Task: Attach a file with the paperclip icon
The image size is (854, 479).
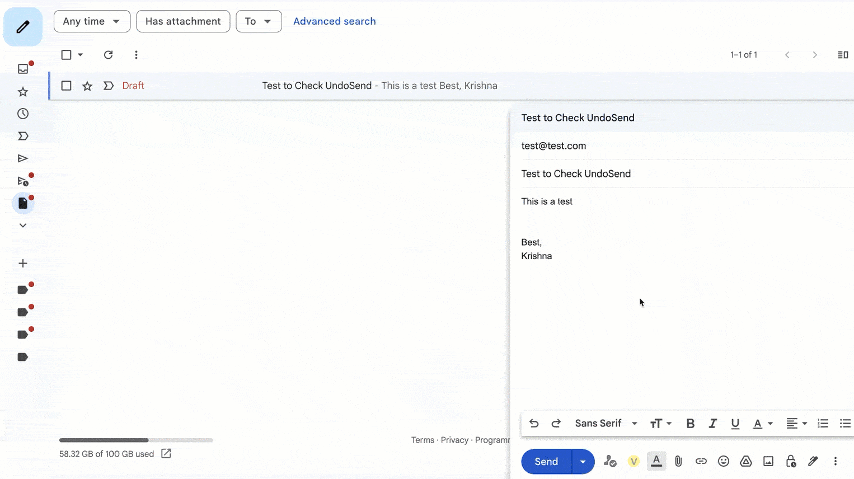Action: (x=678, y=462)
